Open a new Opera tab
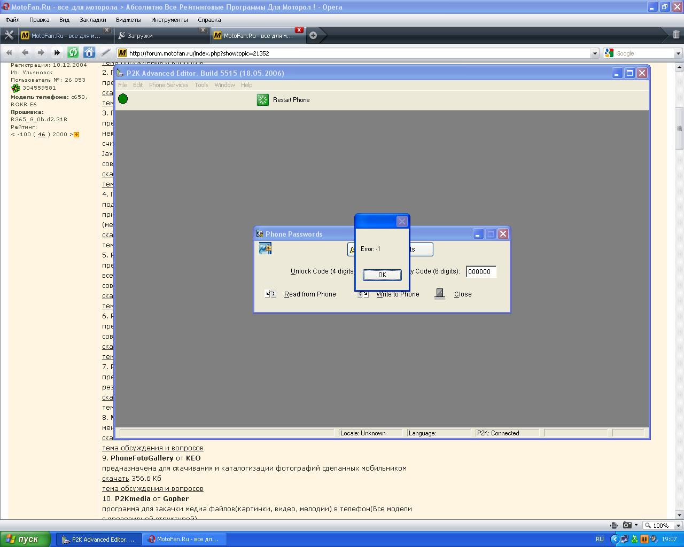This screenshot has height=547, width=684. click(313, 35)
